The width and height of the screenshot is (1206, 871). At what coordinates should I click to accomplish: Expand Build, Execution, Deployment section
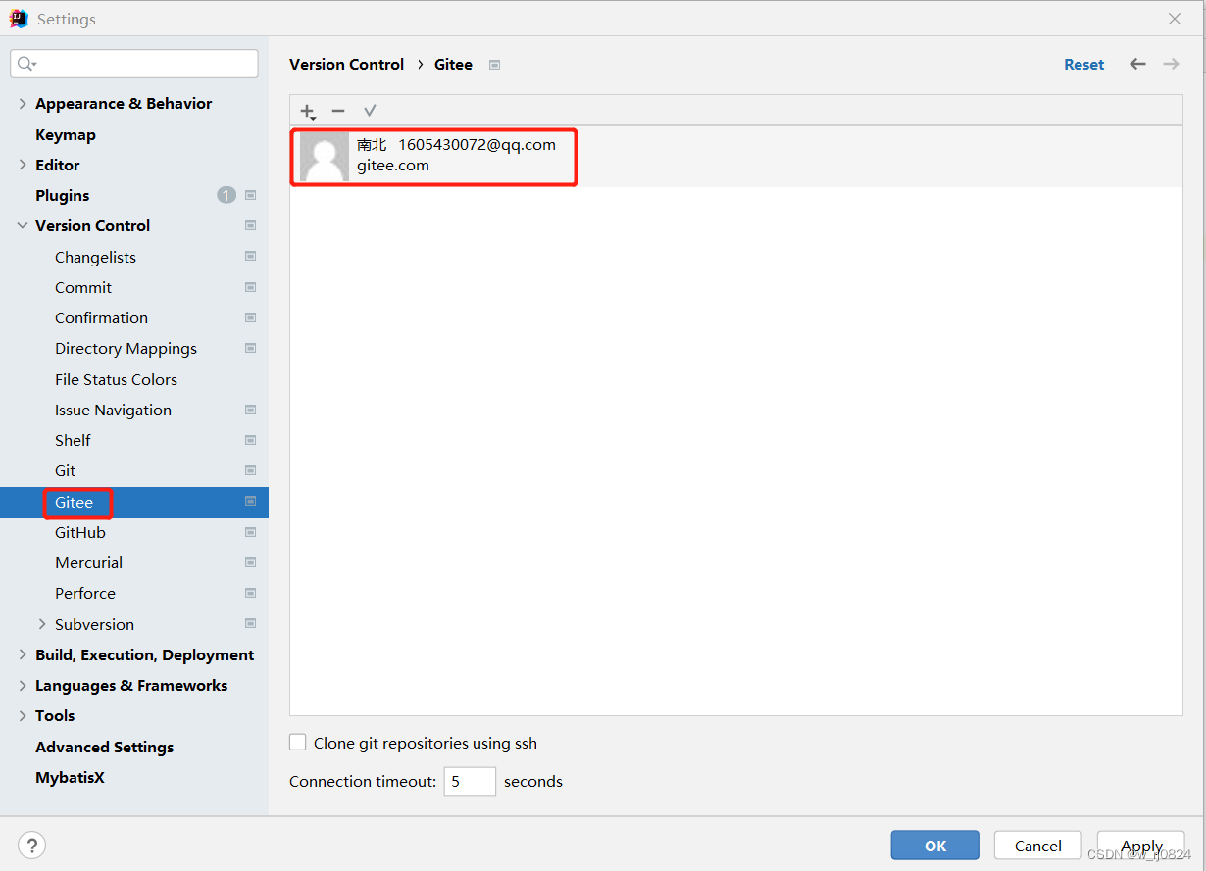(23, 654)
